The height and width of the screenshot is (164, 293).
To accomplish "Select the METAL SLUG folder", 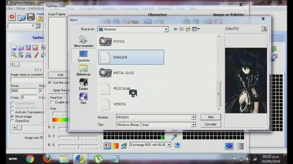I will click(117, 73).
